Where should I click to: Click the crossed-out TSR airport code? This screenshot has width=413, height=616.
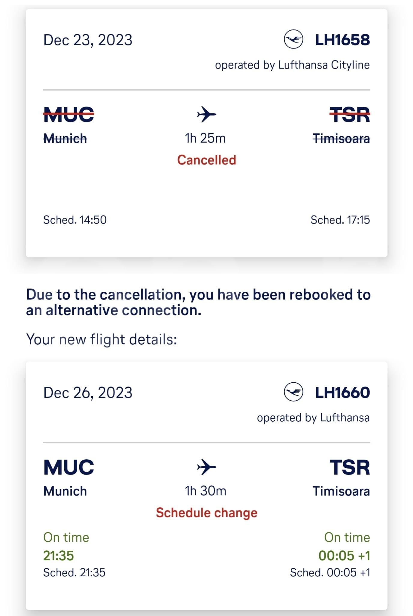pos(350,115)
